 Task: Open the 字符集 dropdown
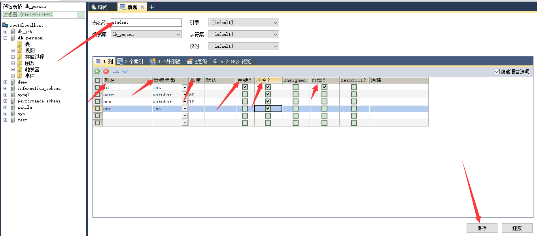244,34
